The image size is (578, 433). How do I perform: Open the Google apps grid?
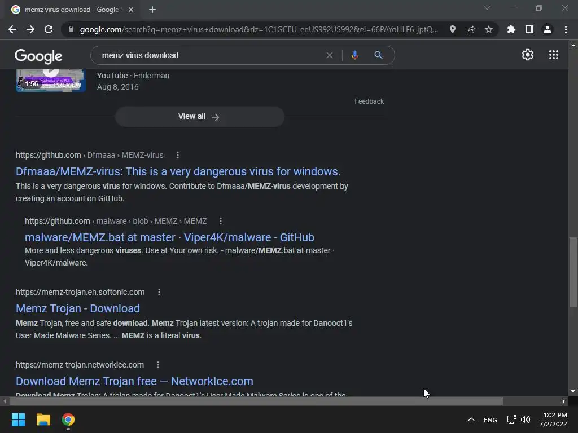tap(554, 55)
